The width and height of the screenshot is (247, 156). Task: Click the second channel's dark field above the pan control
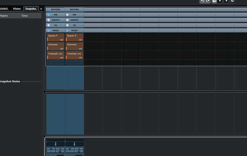coord(74,140)
